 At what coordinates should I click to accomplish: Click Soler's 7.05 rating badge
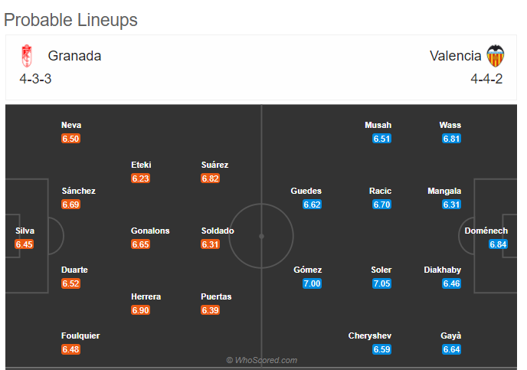pyautogui.click(x=381, y=283)
